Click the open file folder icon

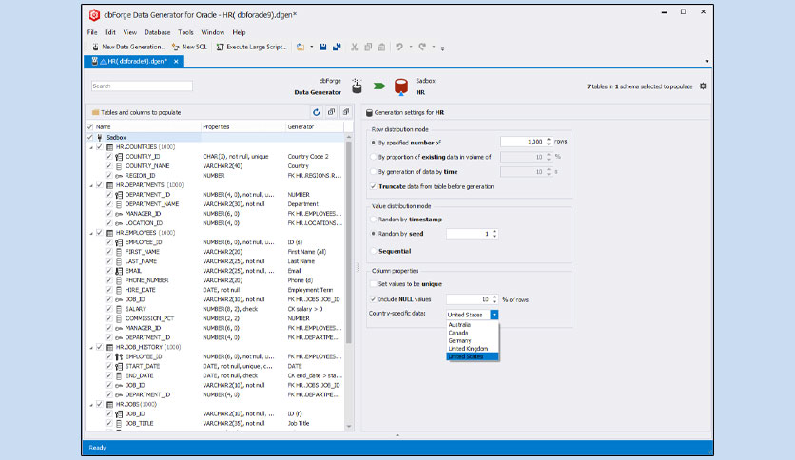(x=301, y=47)
